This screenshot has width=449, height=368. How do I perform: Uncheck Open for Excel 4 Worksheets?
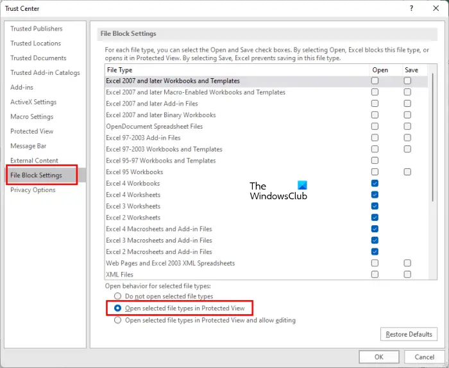click(375, 195)
